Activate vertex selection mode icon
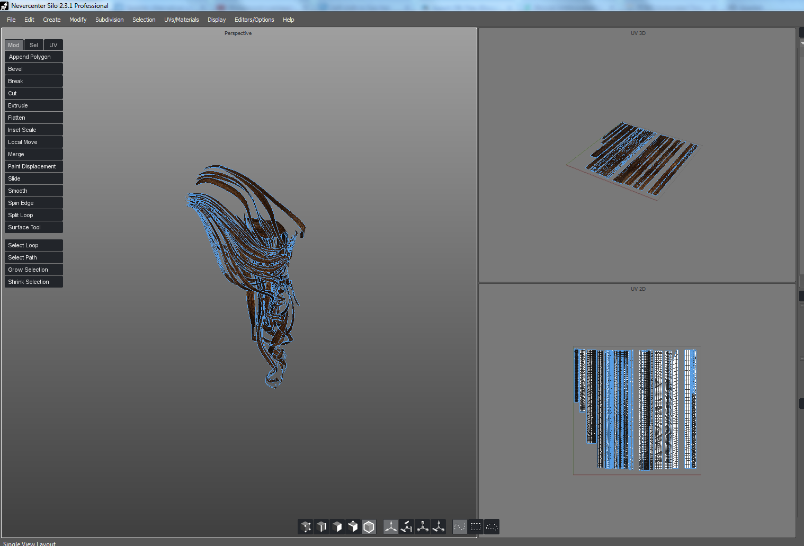 click(306, 527)
